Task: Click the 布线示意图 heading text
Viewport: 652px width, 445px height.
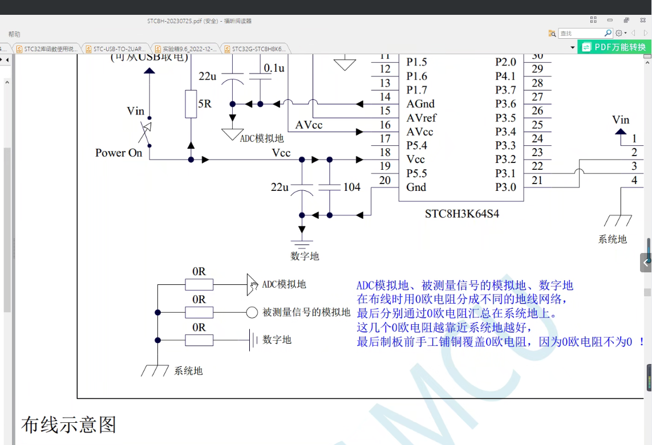Action: tap(68, 424)
